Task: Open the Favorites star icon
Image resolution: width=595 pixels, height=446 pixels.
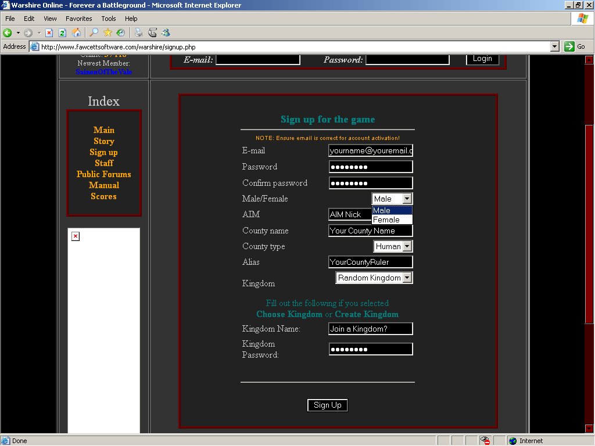Action: [x=107, y=33]
